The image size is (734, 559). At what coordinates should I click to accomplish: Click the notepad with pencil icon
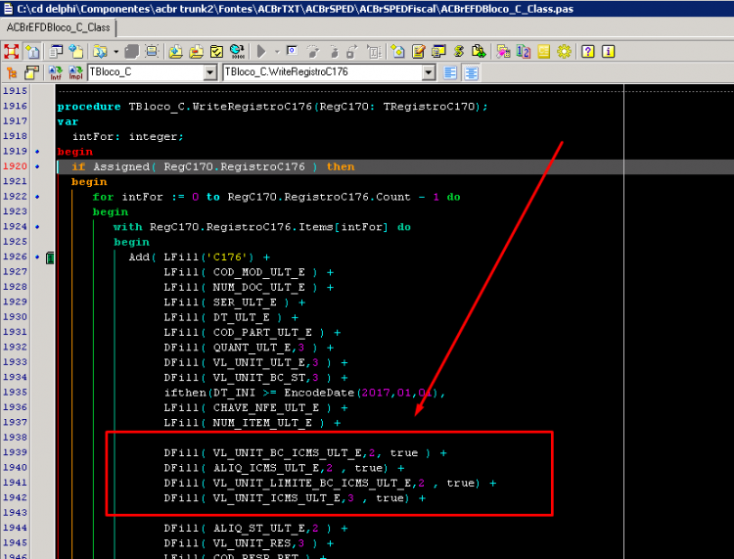point(419,52)
